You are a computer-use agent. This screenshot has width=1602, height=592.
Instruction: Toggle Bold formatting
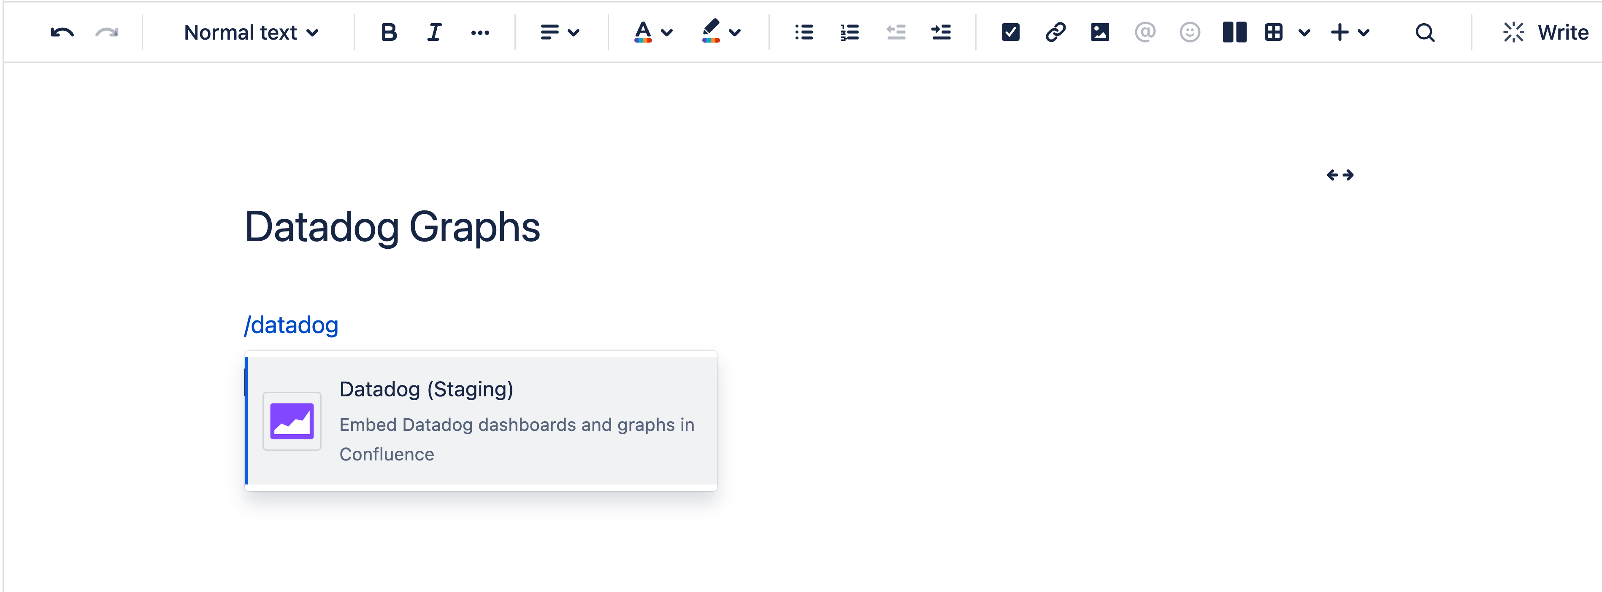[389, 32]
